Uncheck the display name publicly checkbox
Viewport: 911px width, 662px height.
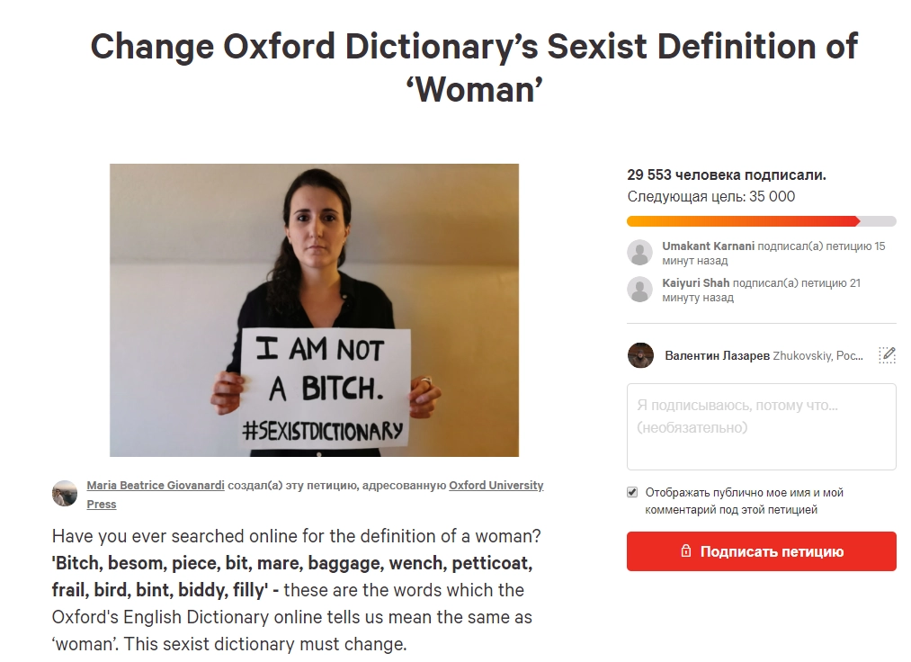(x=632, y=493)
